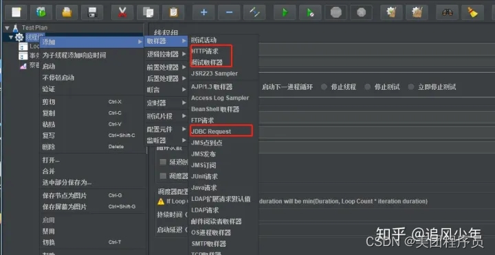Screen dimensions: 495x255
Task: Open the 断言 submenu
Action: tap(166, 90)
